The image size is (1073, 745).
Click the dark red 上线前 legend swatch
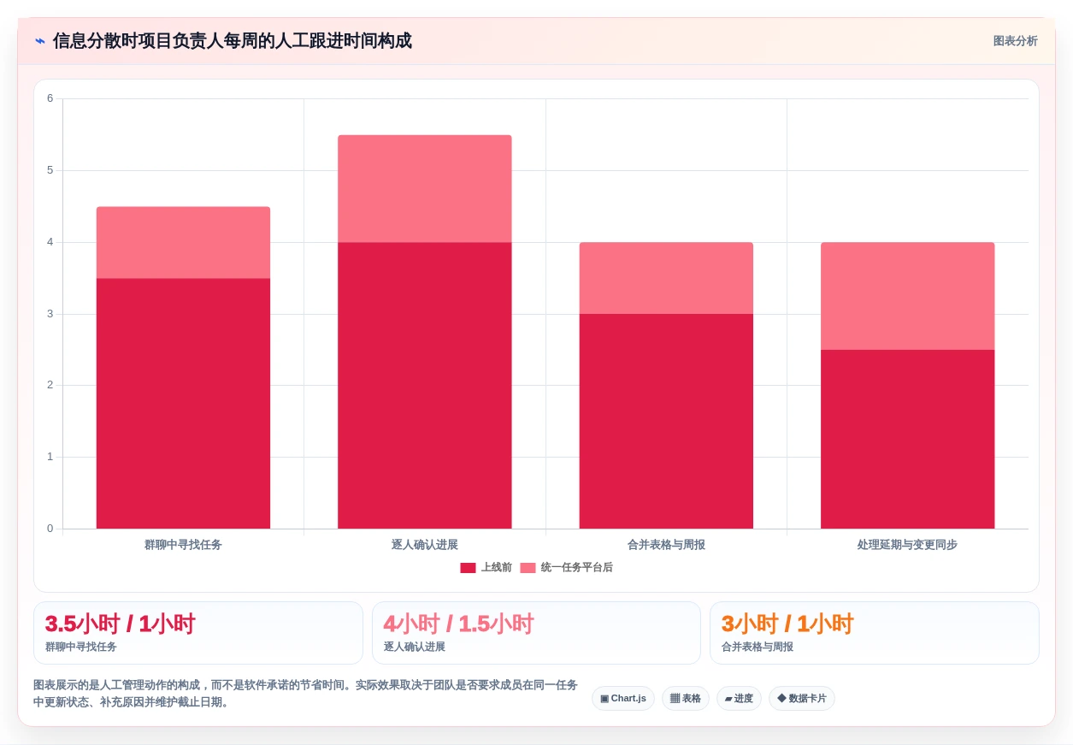(x=468, y=568)
